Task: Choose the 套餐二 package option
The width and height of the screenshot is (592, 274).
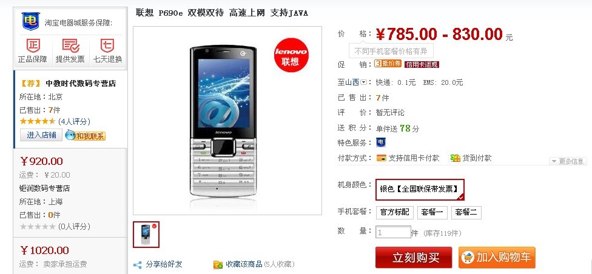Action: tap(466, 213)
